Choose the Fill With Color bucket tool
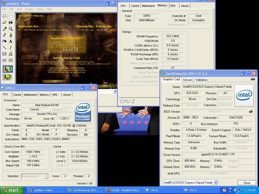Viewport: 259px width, 194px height. click(x=11, y=22)
